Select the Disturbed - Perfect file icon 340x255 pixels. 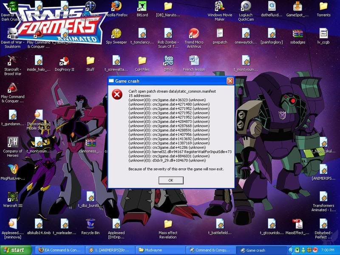click(x=323, y=224)
